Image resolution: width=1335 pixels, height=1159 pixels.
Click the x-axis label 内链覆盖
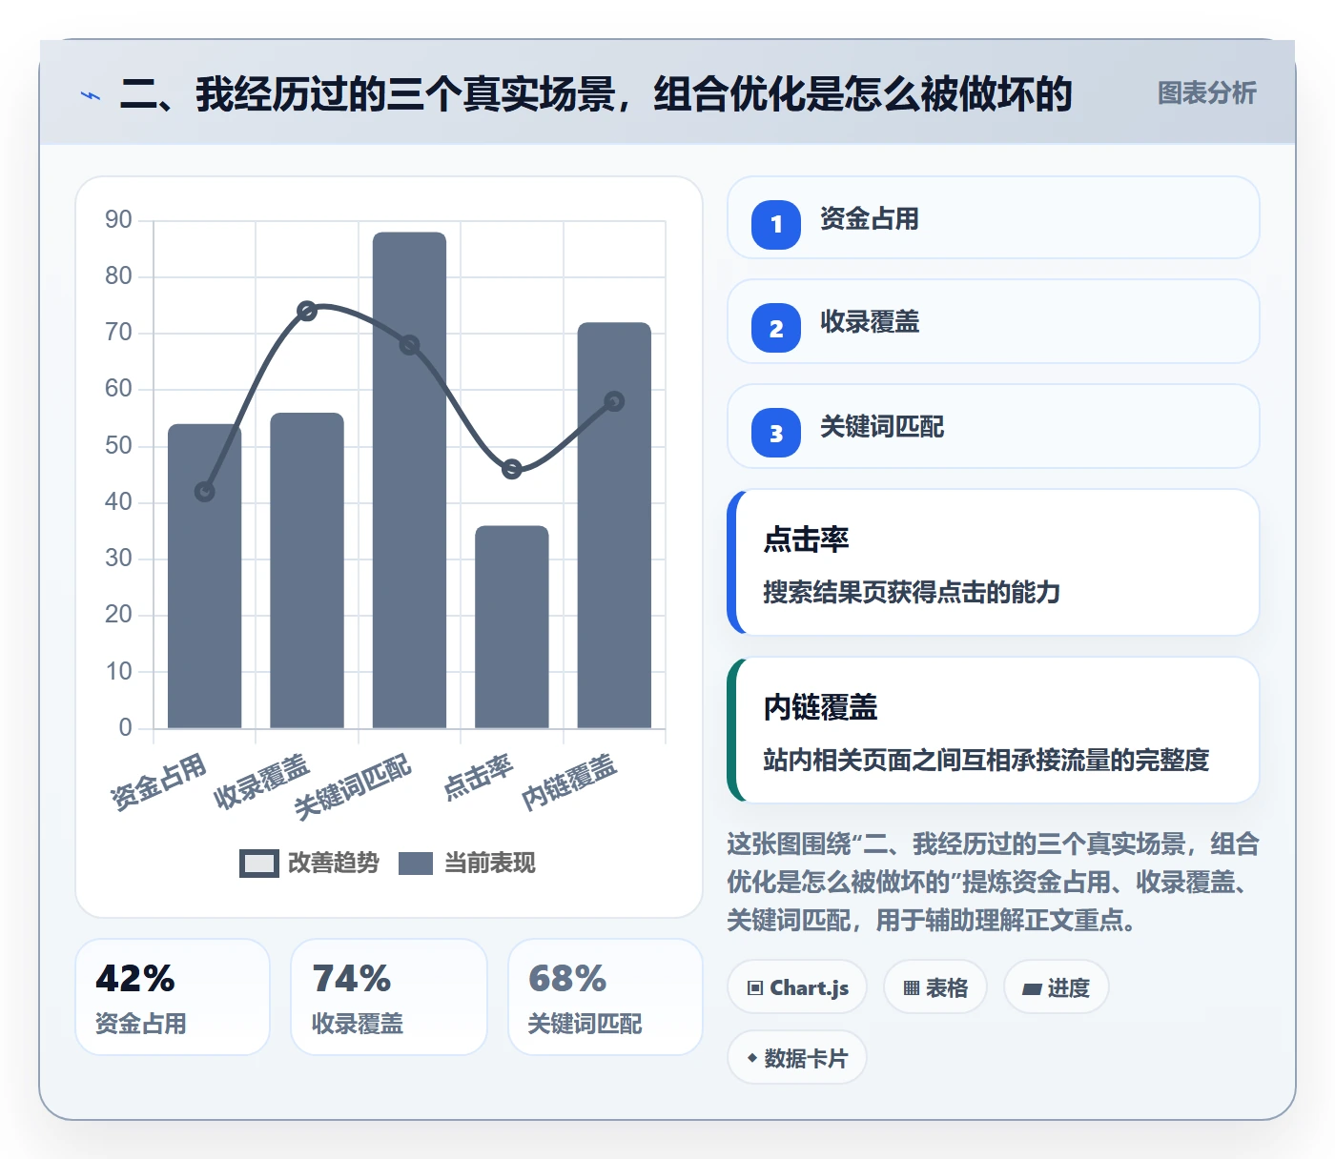click(569, 783)
